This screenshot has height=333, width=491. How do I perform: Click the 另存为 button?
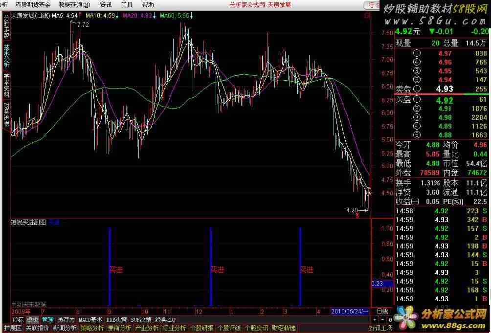click(66, 320)
